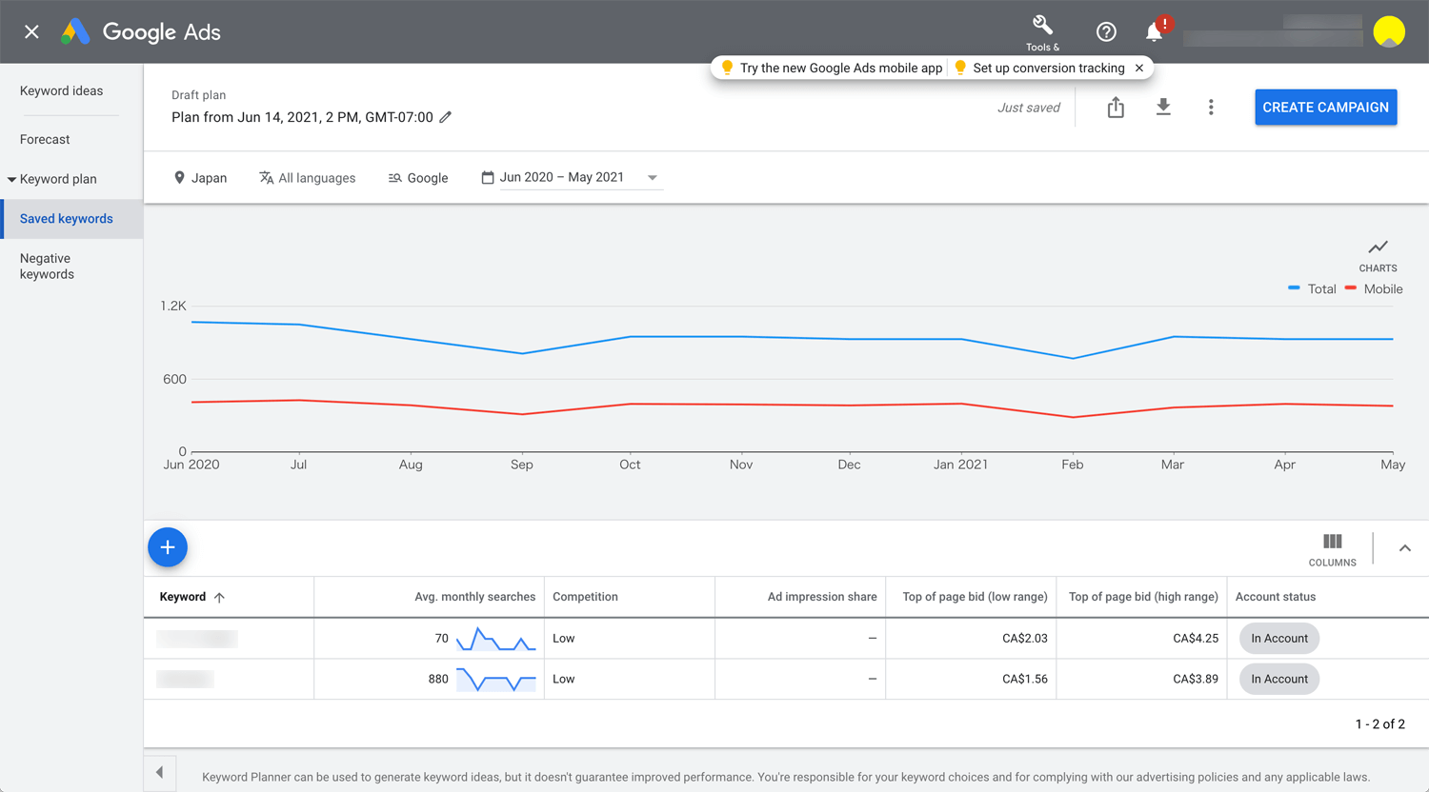Open Negative keywords in the sidebar
The width and height of the screenshot is (1429, 792).
pyautogui.click(x=47, y=266)
